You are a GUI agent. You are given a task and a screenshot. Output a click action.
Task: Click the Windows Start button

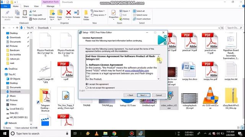[x=5, y=134]
